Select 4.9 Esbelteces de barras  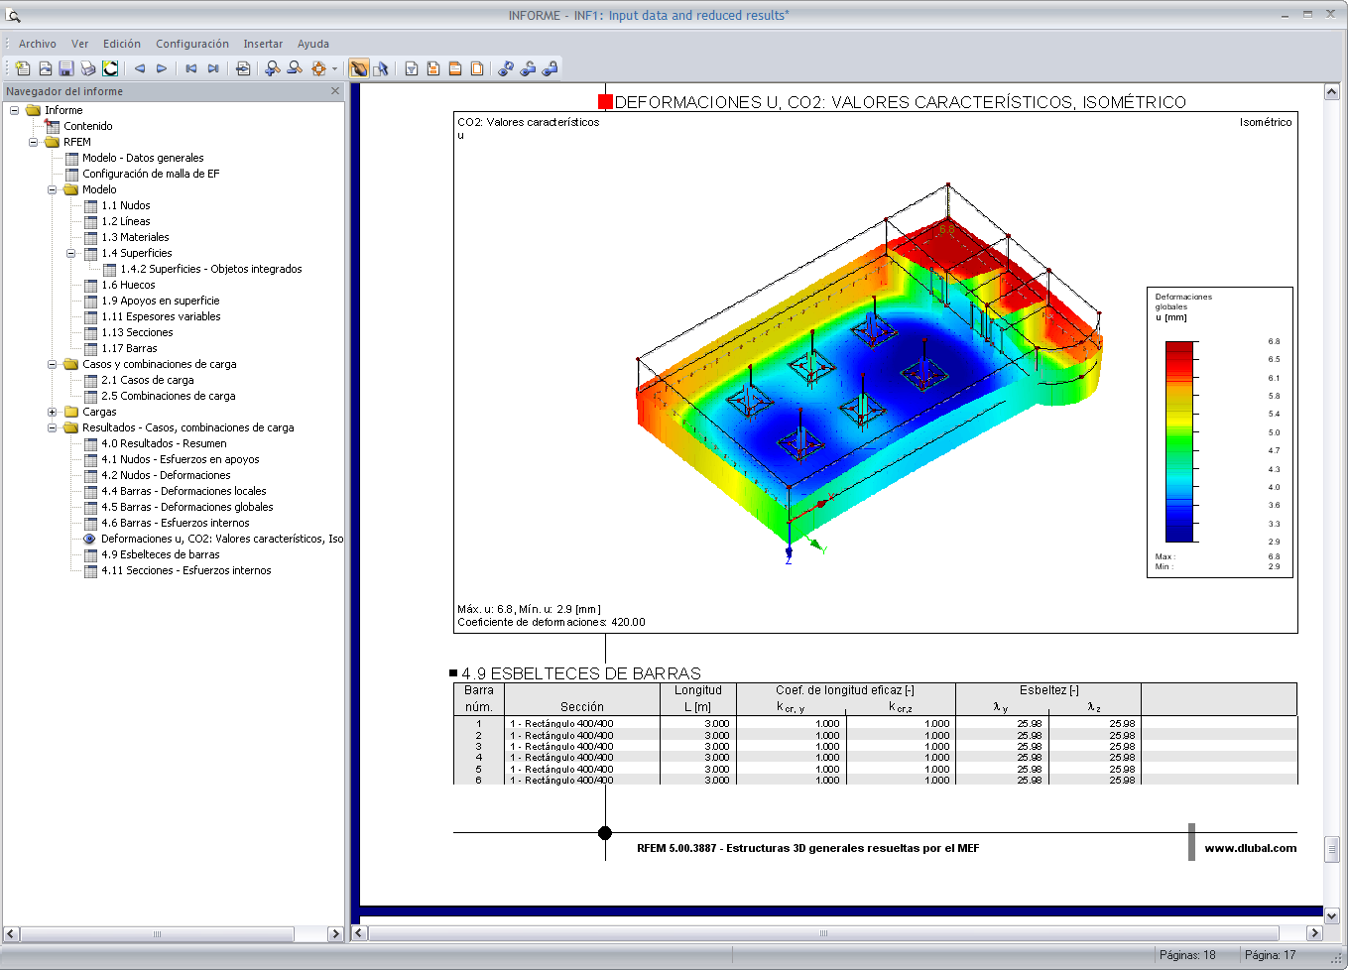[161, 554]
